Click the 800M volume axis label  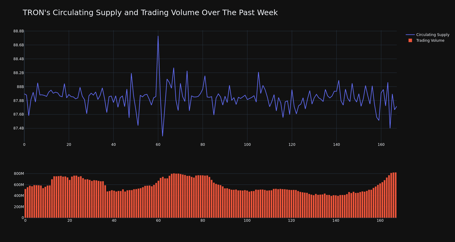pyautogui.click(x=19, y=174)
